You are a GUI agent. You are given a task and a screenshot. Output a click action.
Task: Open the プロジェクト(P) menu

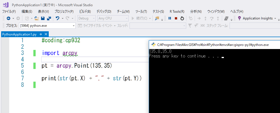click(x=64, y=12)
